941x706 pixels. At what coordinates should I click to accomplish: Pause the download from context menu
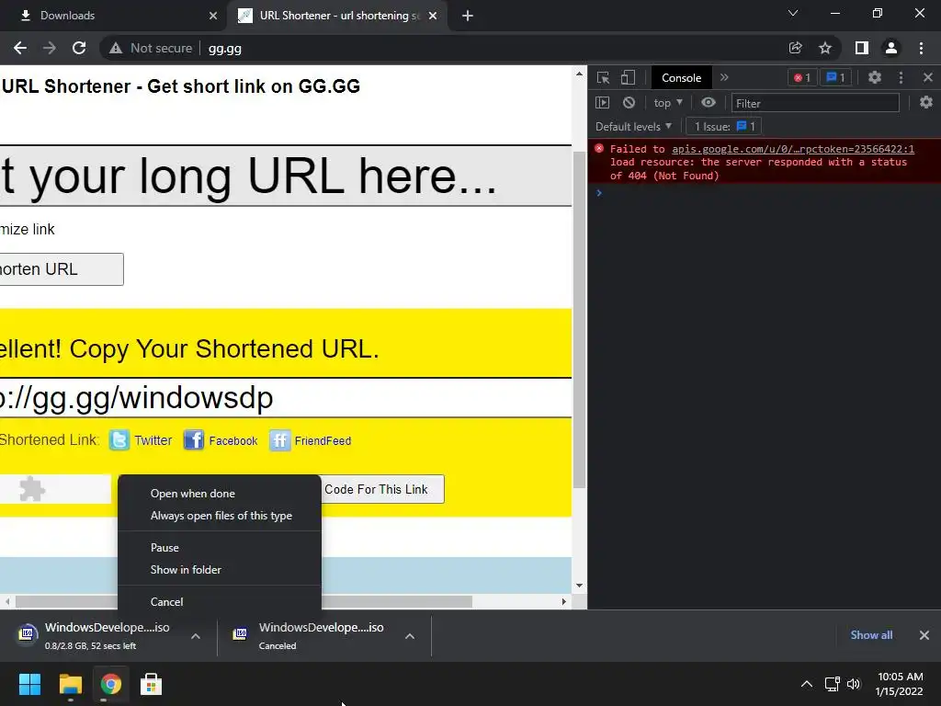pyautogui.click(x=220, y=548)
